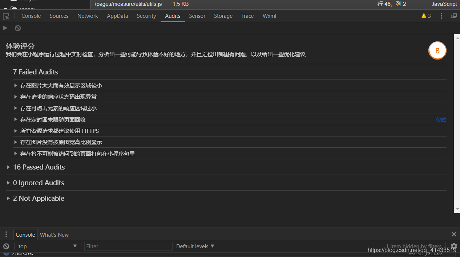Undock the devtools panel into separate window
This screenshot has width=460, height=257.
coord(454,16)
